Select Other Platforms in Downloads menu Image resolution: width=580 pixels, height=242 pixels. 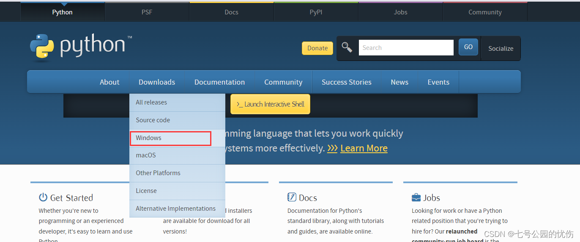[x=177, y=173]
